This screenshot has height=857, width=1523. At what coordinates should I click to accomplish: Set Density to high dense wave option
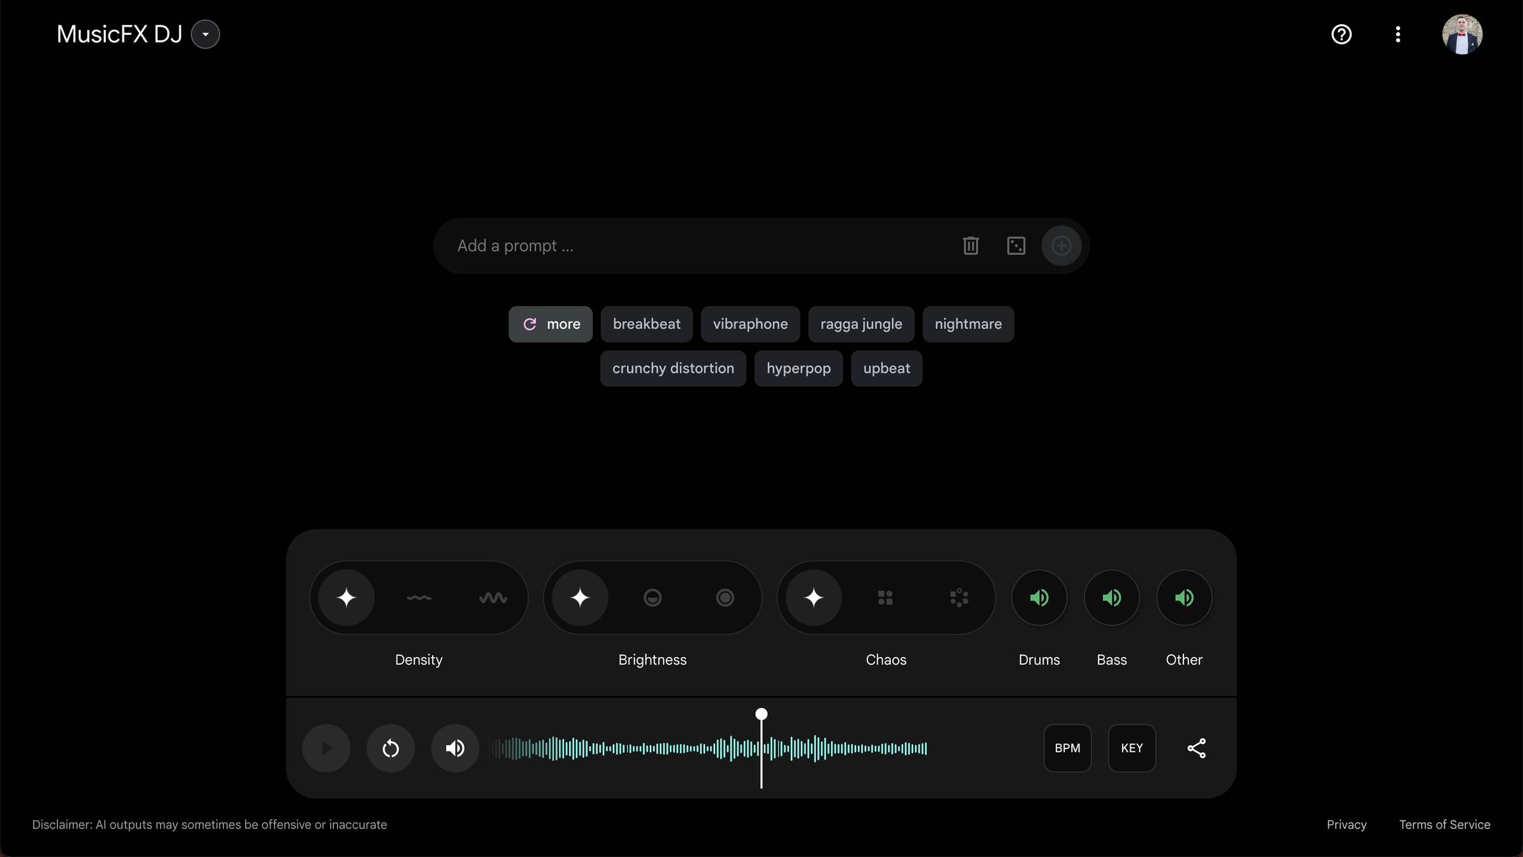492,597
